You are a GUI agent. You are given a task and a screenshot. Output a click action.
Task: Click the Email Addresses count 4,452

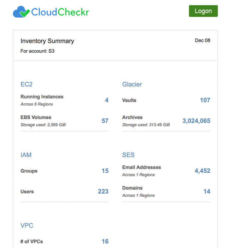click(203, 171)
